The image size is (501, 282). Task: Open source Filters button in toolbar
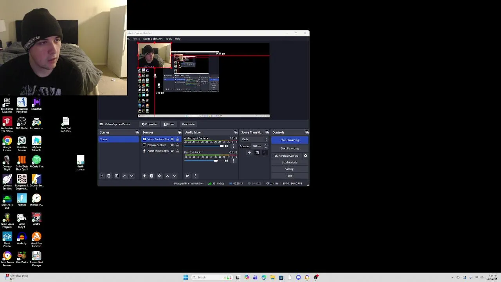pyautogui.click(x=169, y=124)
